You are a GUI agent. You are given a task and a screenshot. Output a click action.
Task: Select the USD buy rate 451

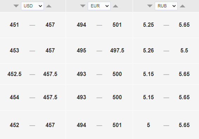click(x=14, y=25)
